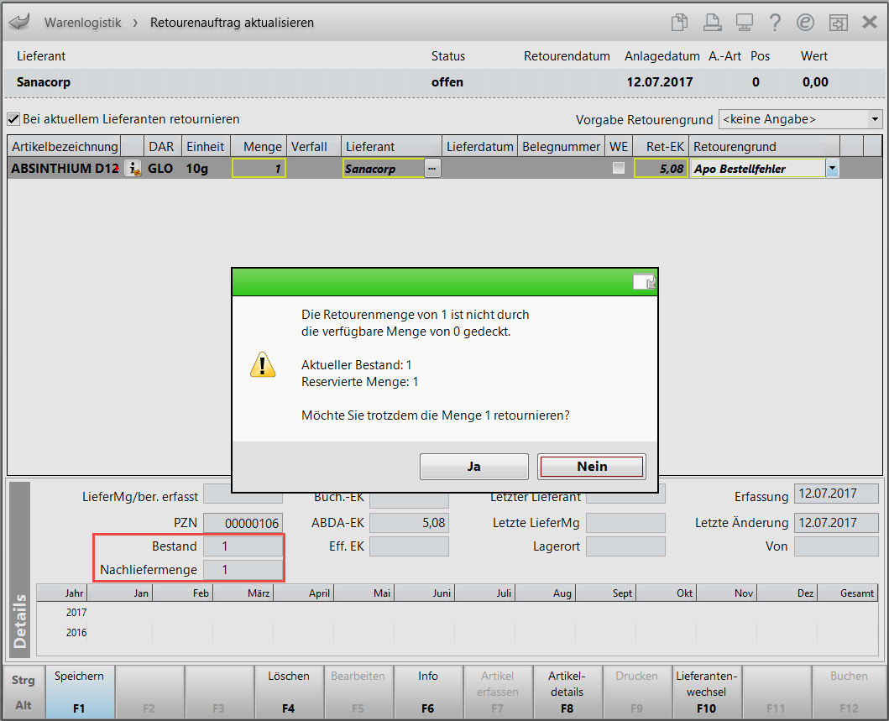Click Speichern F1 function key
889x721 pixels.
(x=79, y=692)
